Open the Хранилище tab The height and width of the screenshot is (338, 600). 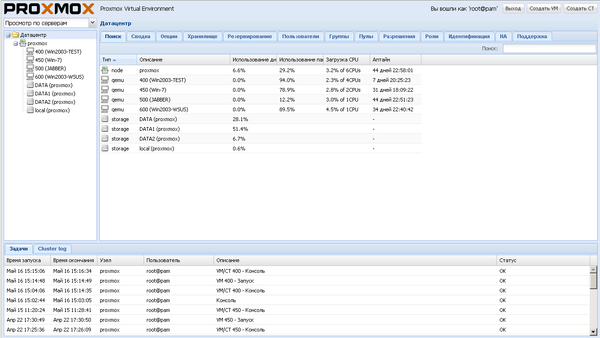pyautogui.click(x=202, y=36)
